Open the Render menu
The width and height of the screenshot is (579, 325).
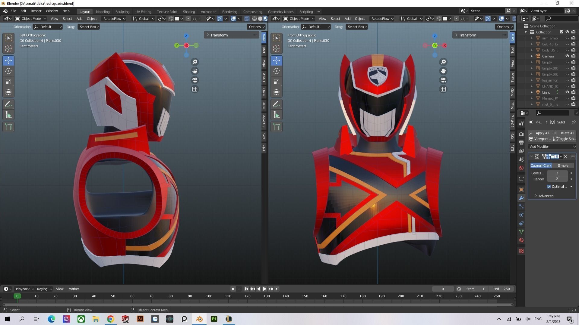(36, 11)
